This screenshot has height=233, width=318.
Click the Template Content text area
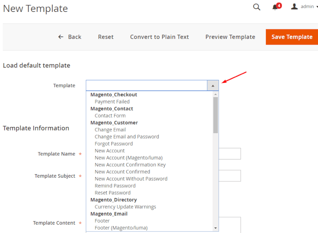(x=230, y=225)
